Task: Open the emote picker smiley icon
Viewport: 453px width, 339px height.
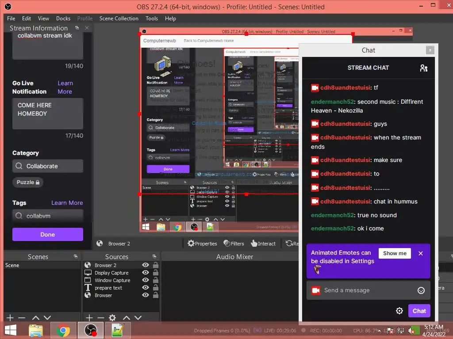Action: pyautogui.click(x=421, y=290)
